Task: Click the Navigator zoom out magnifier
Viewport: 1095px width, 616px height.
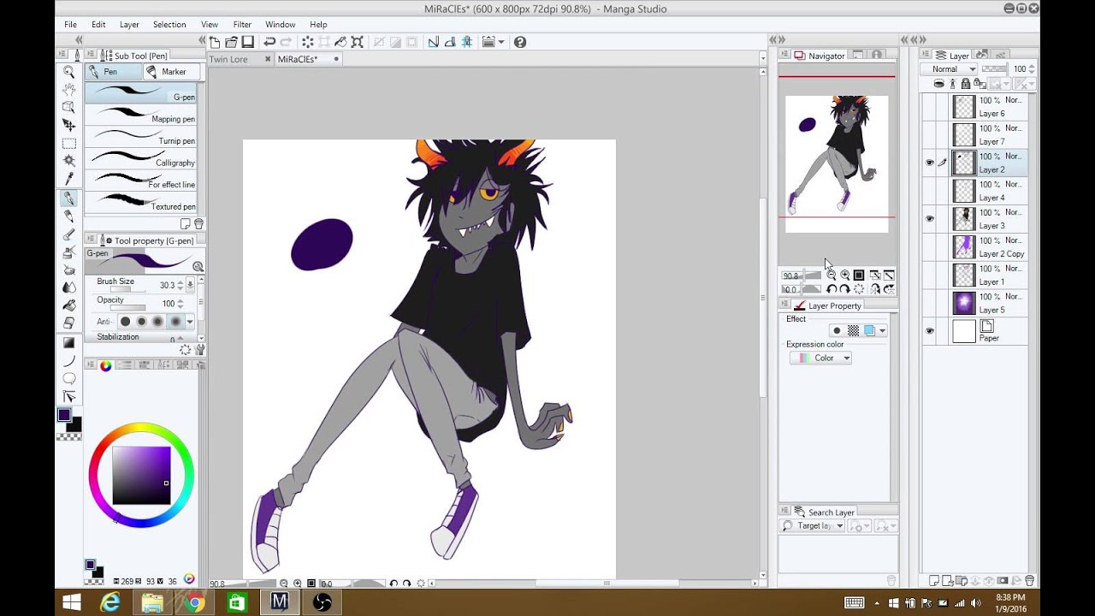Action: pyautogui.click(x=831, y=275)
